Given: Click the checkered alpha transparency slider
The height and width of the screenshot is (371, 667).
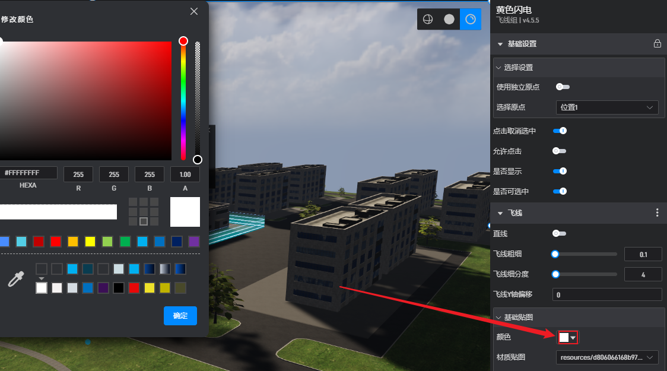Looking at the screenshot, I should click(198, 101).
